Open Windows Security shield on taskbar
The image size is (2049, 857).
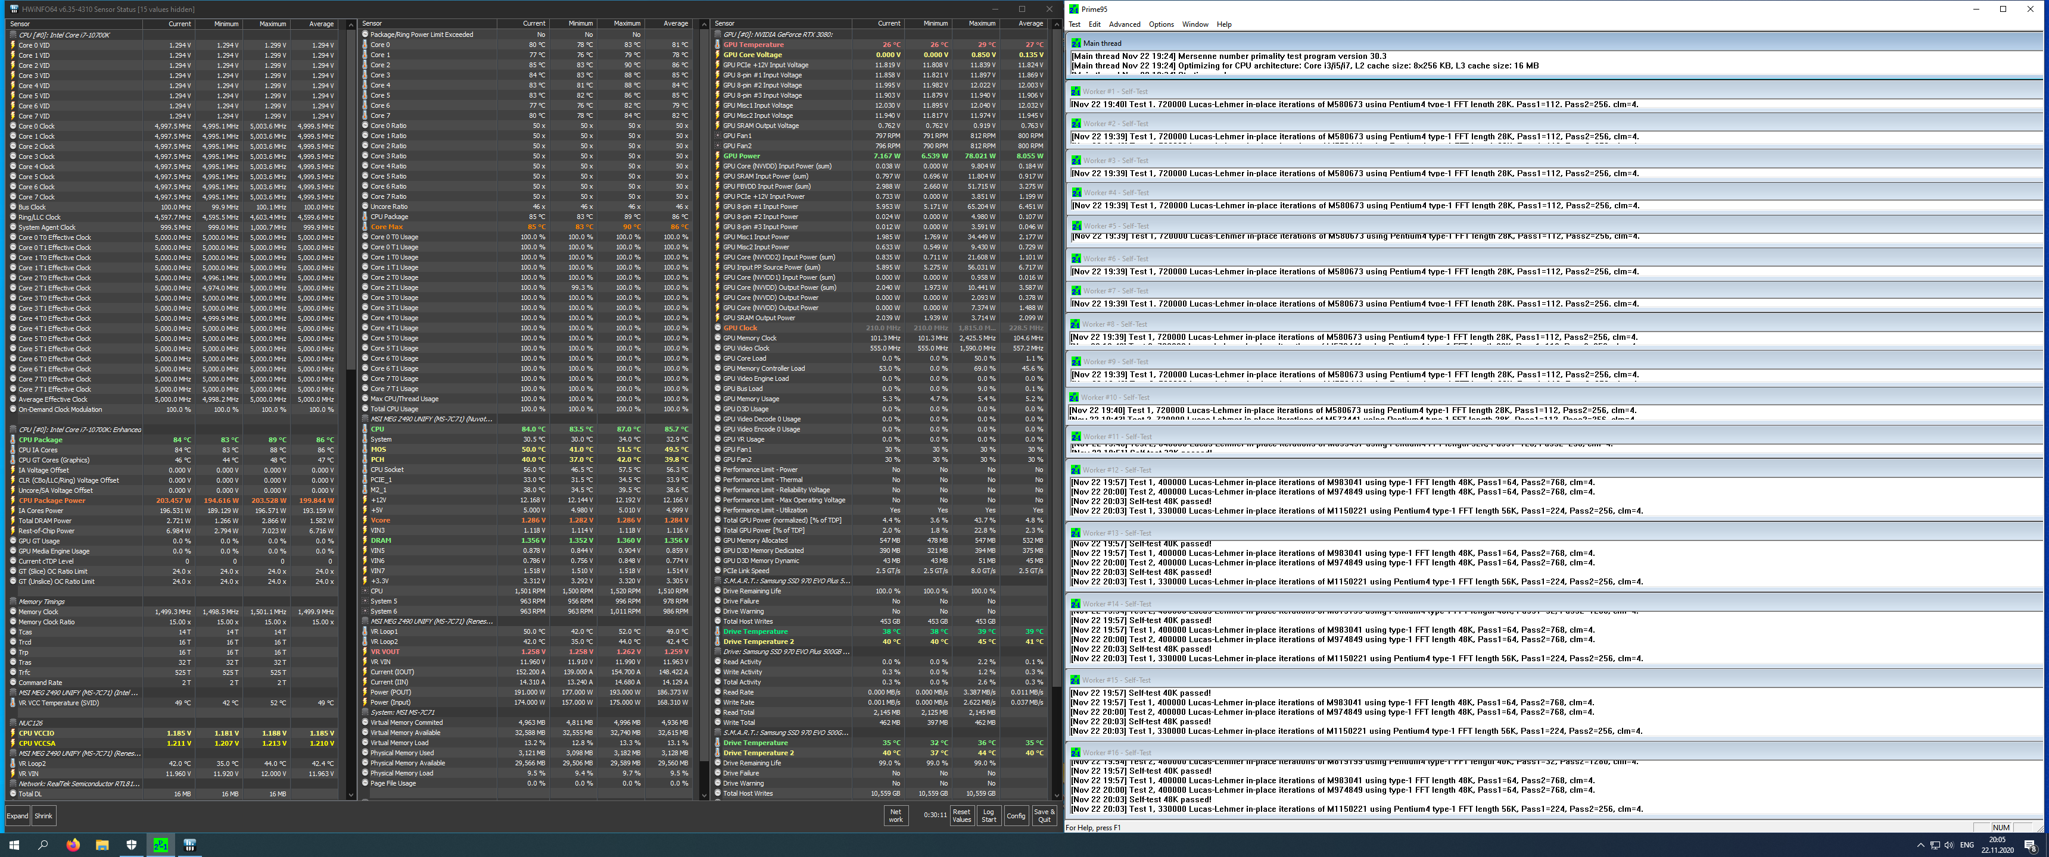point(131,845)
